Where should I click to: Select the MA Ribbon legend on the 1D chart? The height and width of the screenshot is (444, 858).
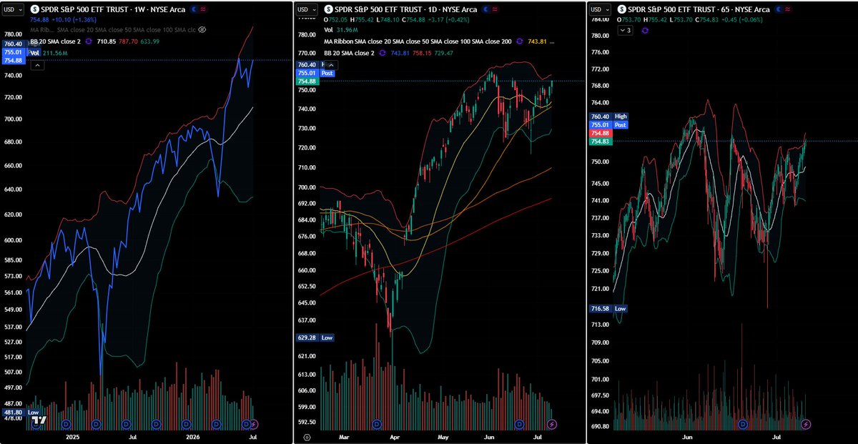[418, 41]
